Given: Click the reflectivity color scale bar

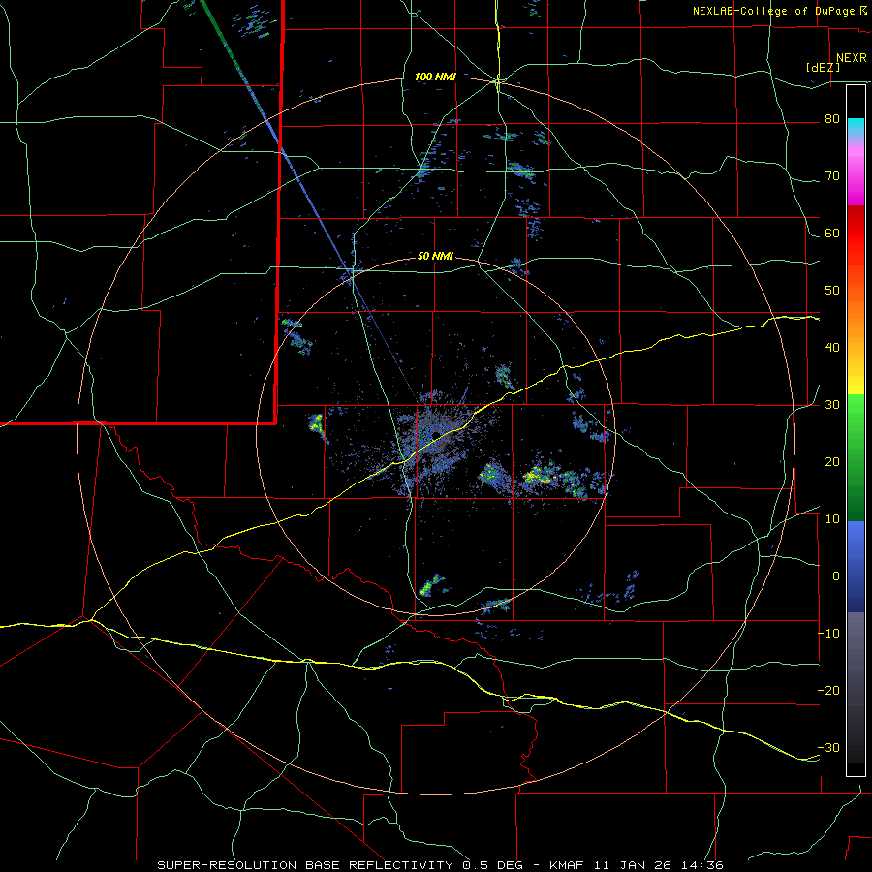Looking at the screenshot, I should [856, 430].
